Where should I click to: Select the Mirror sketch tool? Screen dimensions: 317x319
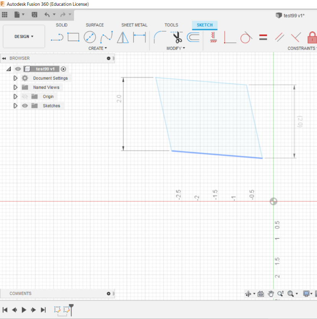123,37
